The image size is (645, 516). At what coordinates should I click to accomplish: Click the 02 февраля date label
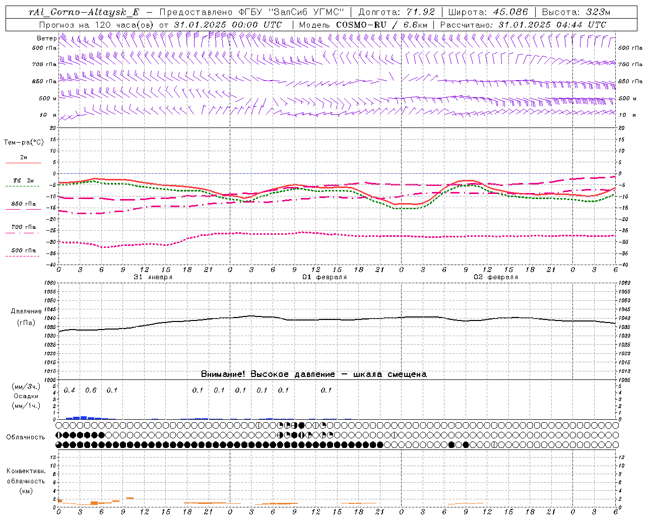(x=496, y=277)
